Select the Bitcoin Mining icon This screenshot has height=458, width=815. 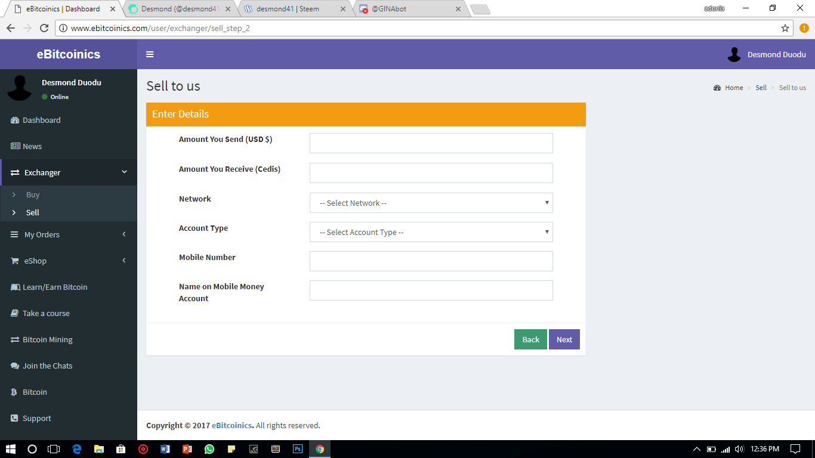point(14,339)
